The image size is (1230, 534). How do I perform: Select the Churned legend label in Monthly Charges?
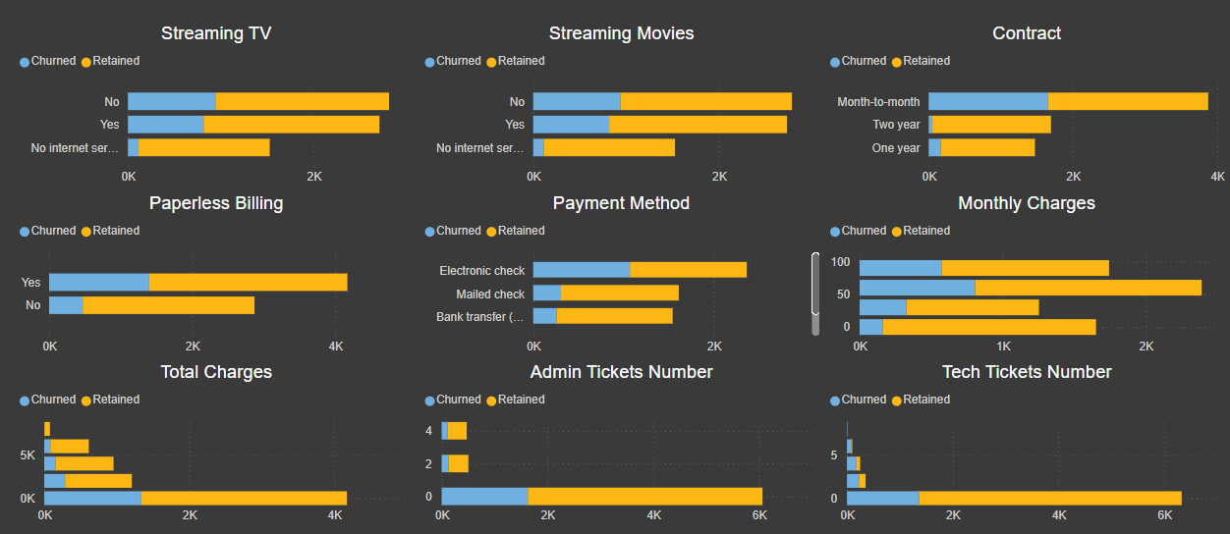pos(864,231)
